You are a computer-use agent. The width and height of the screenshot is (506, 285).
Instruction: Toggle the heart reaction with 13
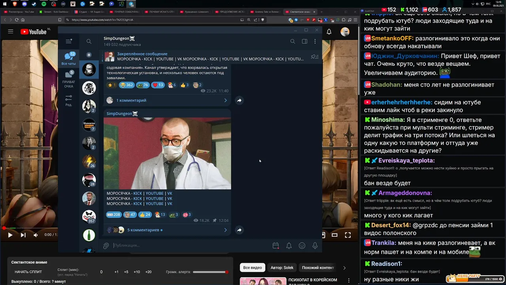click(158, 85)
